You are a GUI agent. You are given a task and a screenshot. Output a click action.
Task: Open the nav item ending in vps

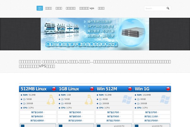pos(87,8)
